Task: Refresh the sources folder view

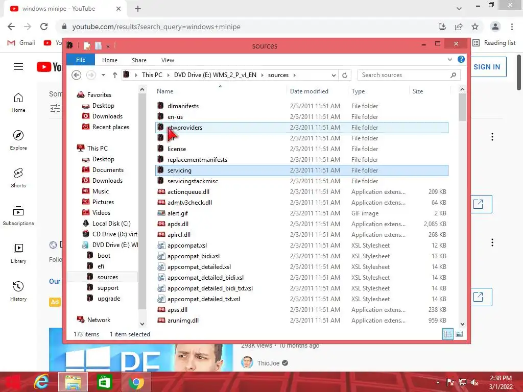Action: 345,75
